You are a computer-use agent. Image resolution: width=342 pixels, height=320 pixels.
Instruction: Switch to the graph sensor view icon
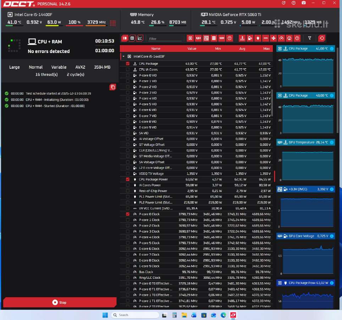[140, 38]
